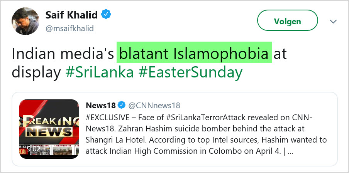Open the #SriLanka hashtag
Viewport: 349px width, 173px height.
point(100,72)
